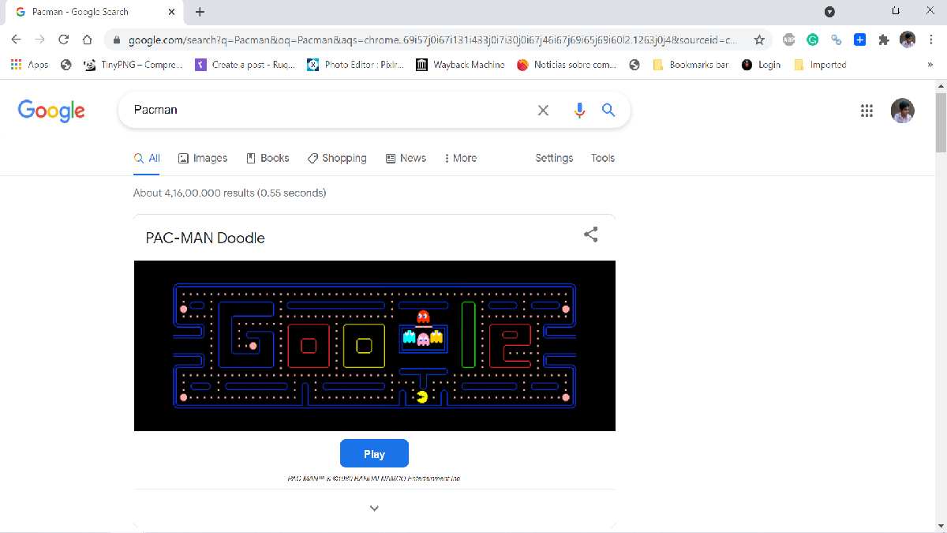Viewport: 947px width, 533px height.
Task: Click the PAC-MAN Doodle title
Action: pos(205,238)
